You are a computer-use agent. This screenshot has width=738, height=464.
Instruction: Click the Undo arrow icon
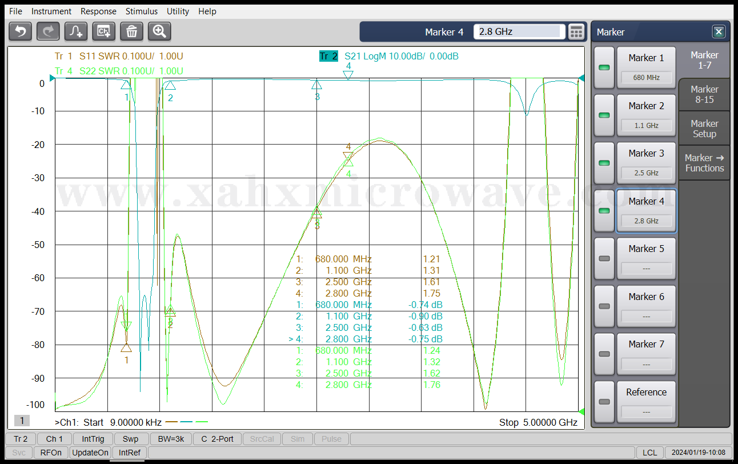click(x=21, y=31)
